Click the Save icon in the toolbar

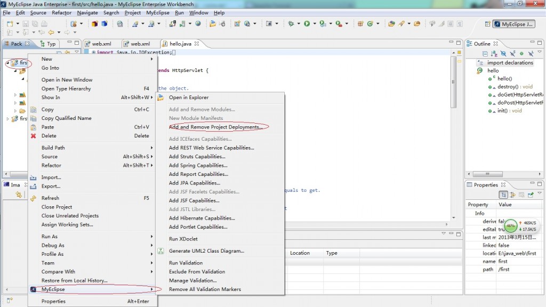(x=25, y=24)
